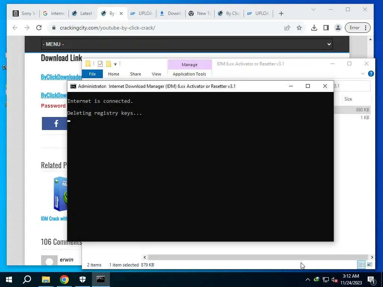Reload the crackingcity page
This screenshot has width=383, height=287.
pos(39,28)
